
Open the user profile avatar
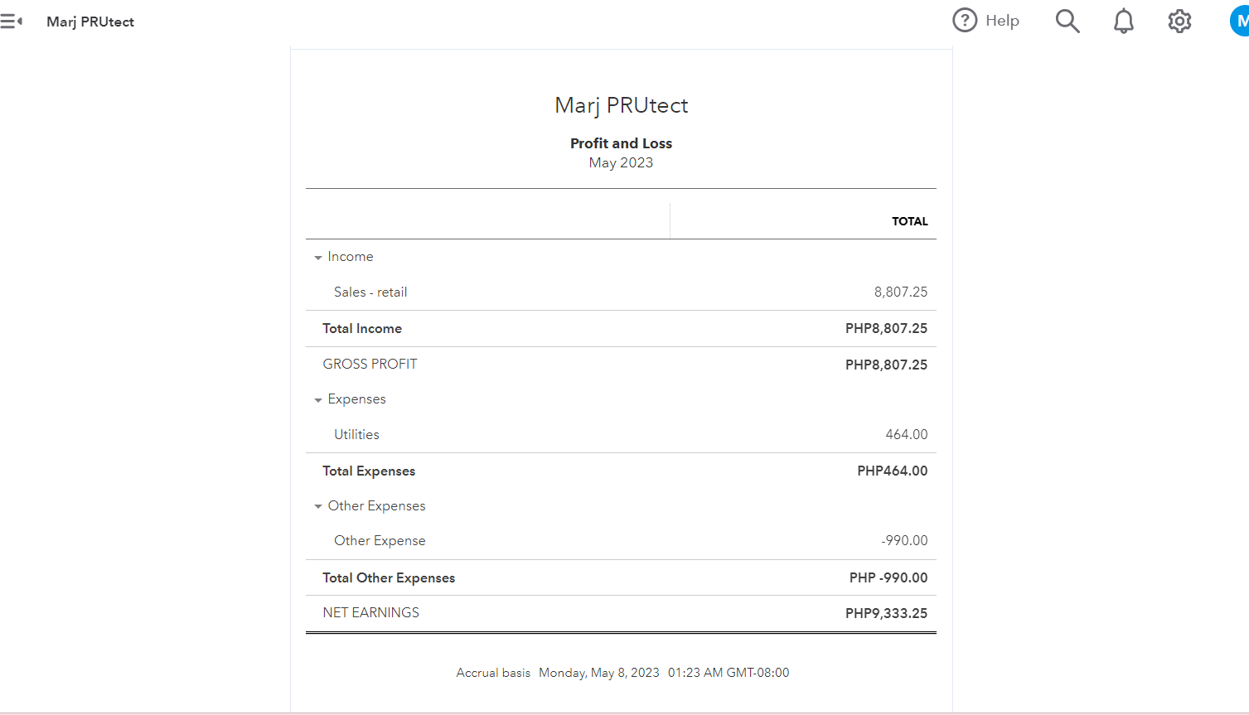coord(1240,21)
